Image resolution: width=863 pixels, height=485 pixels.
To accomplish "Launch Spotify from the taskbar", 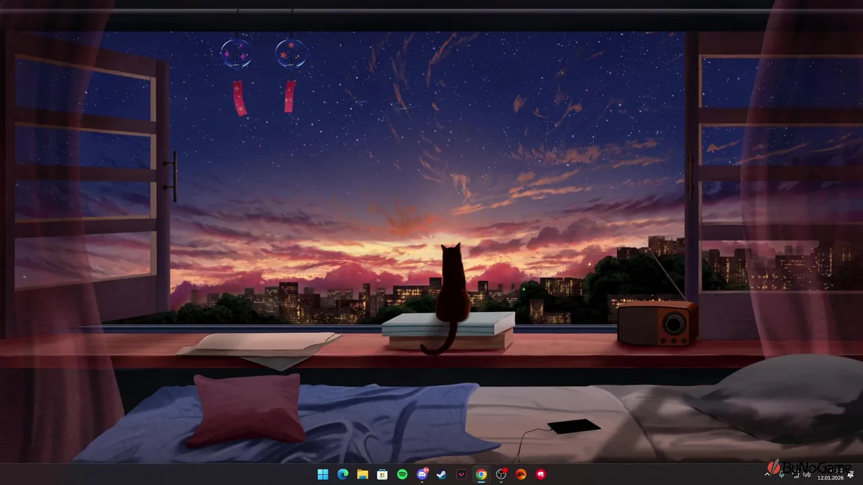I will (402, 474).
